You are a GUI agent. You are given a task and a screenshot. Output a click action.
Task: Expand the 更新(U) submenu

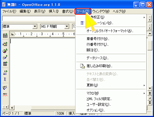(x=111, y=85)
